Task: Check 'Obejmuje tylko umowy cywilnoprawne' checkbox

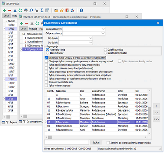Action: tap(46, 61)
